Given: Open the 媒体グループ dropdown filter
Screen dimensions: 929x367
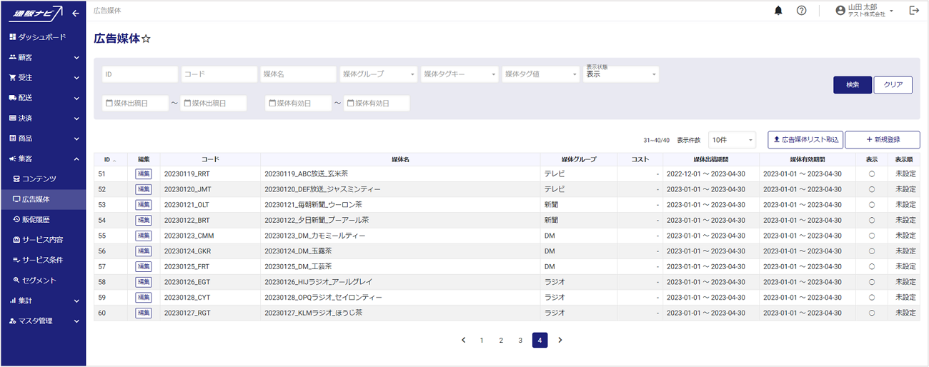Looking at the screenshot, I should coord(378,74).
